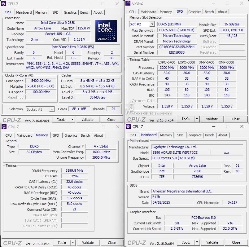Click the '5400.00 MHz' core speed value
The image size is (249, 247).
point(41,81)
